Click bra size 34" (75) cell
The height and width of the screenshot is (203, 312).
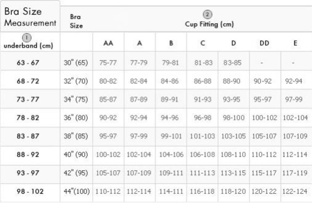pyautogui.click(x=76, y=100)
